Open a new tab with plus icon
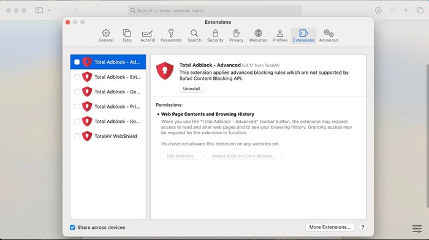 406,10
